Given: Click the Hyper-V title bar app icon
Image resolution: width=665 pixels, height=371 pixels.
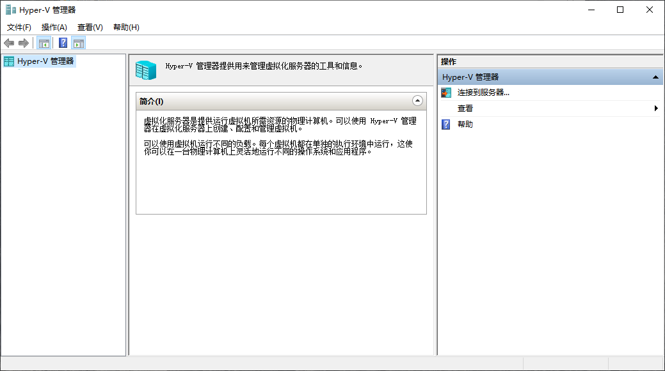Looking at the screenshot, I should 10,10.
